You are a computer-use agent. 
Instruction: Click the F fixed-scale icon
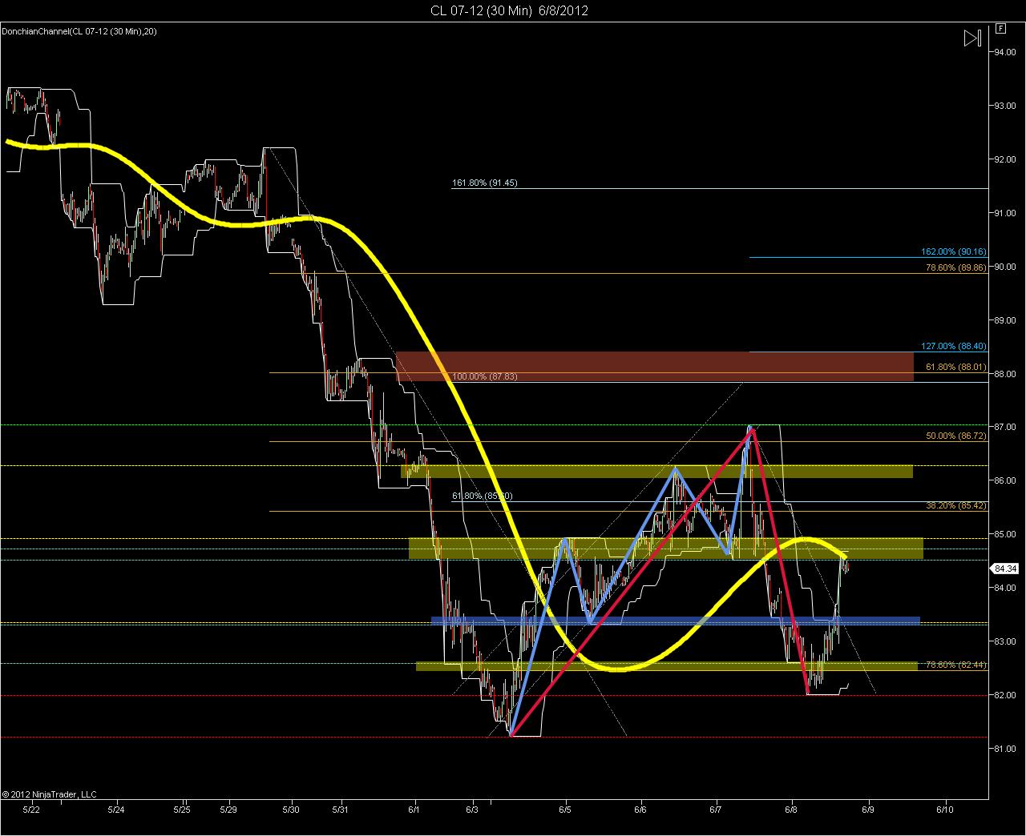coord(1000,29)
